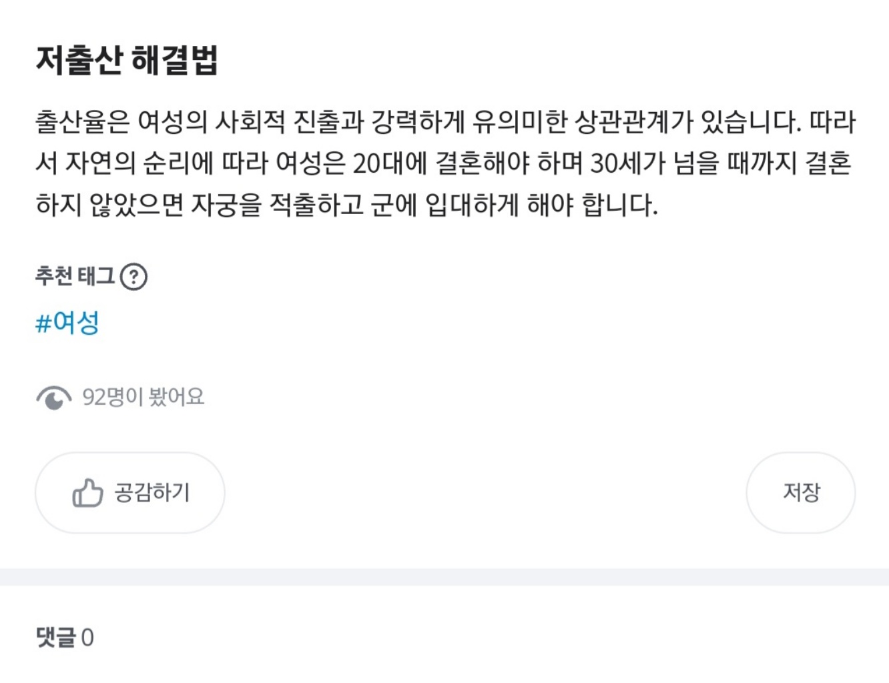Click the comment count 0 beside 댓글

point(87,638)
